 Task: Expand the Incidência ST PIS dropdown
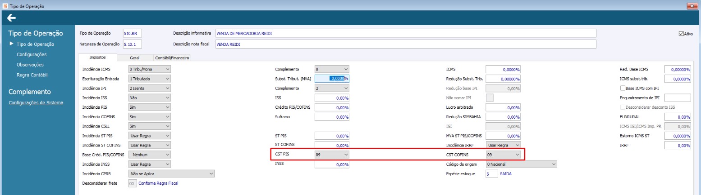click(149, 136)
